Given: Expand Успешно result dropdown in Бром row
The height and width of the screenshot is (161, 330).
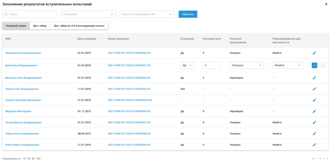Looking at the screenshot, I should point(247,65).
